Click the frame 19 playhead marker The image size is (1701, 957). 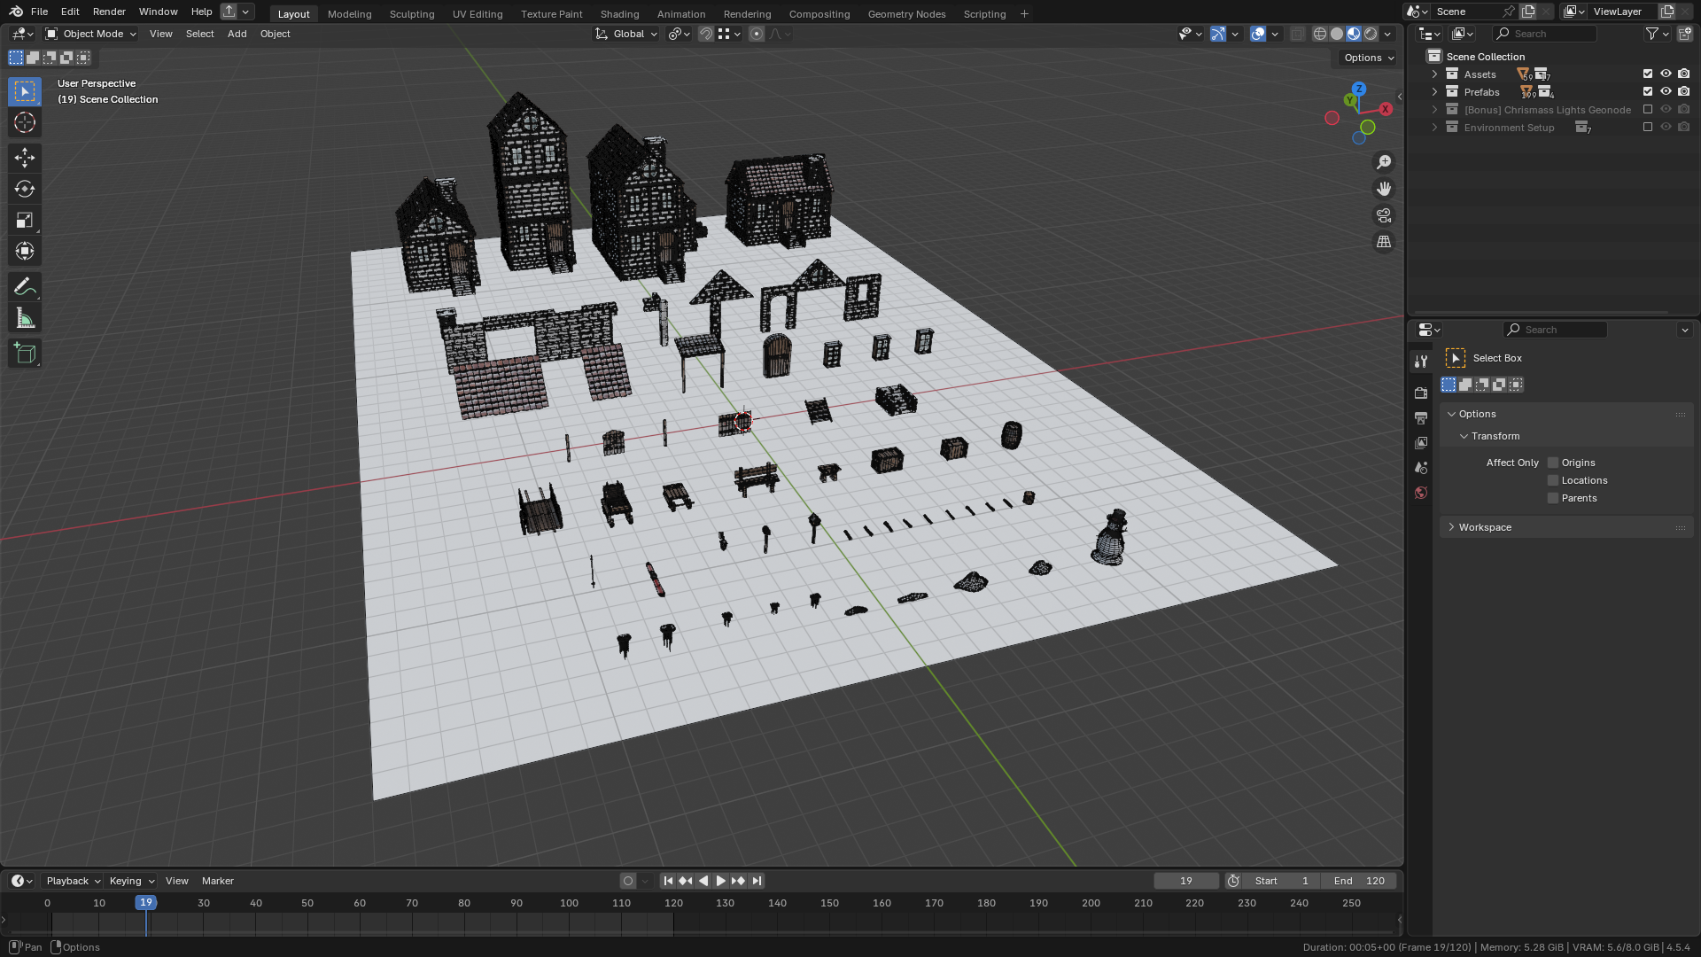coord(146,902)
